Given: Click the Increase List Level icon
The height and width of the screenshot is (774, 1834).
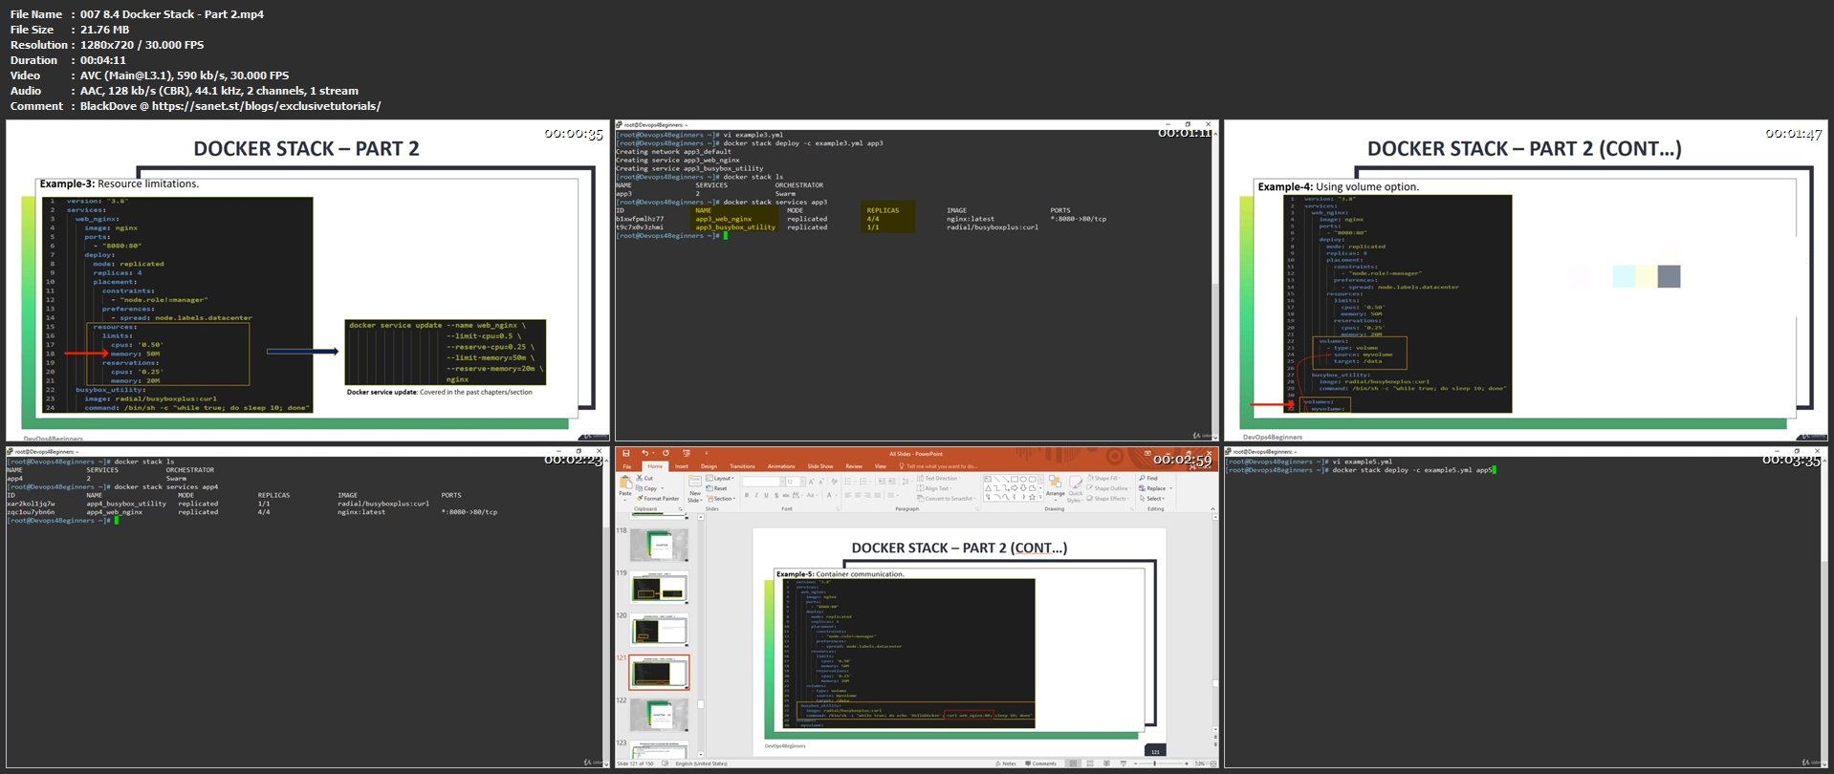Looking at the screenshot, I should tap(891, 482).
